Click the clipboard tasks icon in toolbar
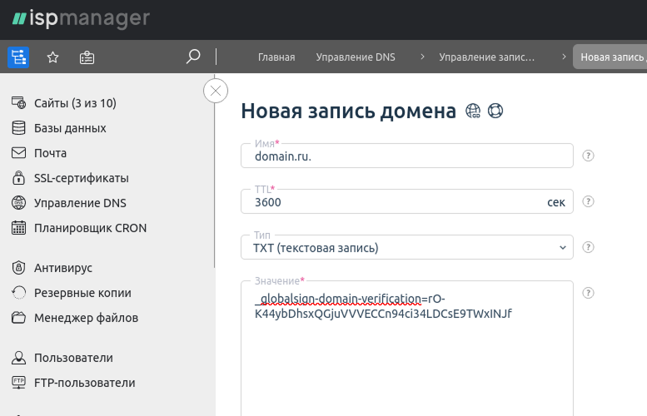The image size is (647, 416). [x=87, y=57]
